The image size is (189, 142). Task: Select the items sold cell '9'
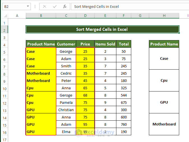point(105,102)
